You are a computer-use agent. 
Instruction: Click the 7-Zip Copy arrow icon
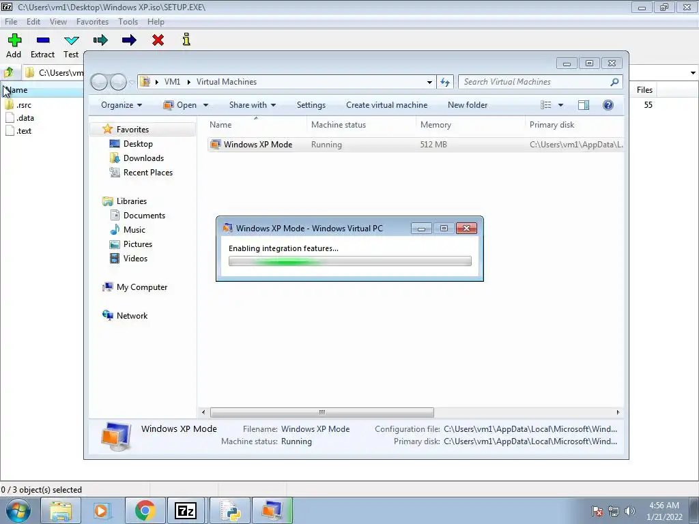coord(100,40)
